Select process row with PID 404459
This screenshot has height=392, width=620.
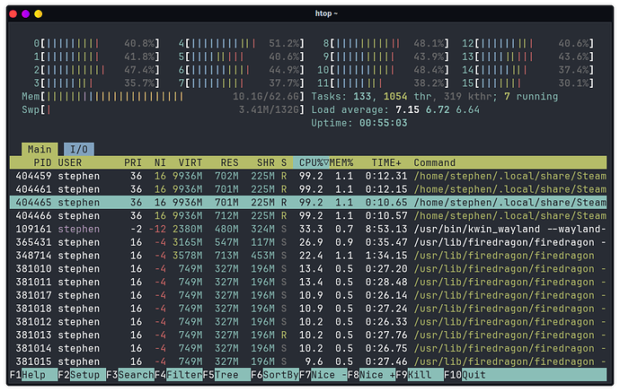308,176
